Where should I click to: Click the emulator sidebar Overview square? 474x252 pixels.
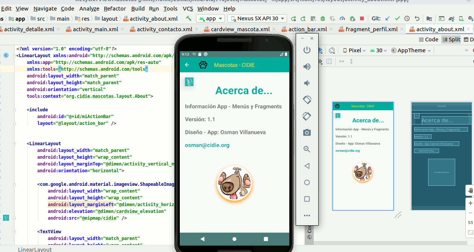[x=307, y=199]
